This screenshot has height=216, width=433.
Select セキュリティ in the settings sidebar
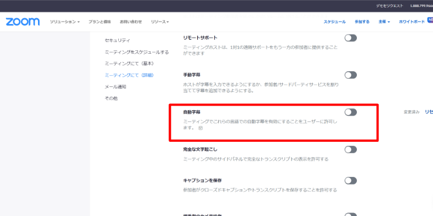click(x=118, y=40)
